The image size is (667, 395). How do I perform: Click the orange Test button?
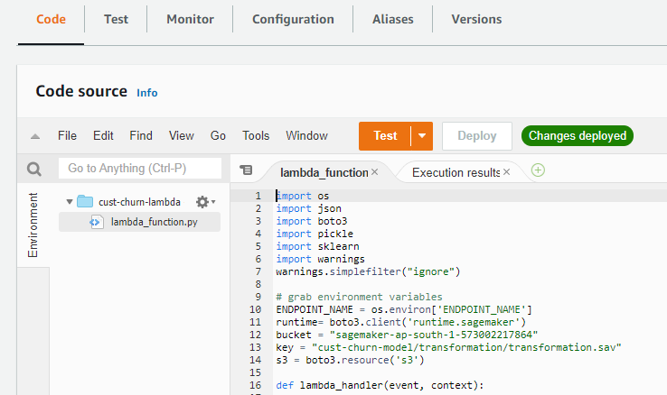click(x=385, y=136)
